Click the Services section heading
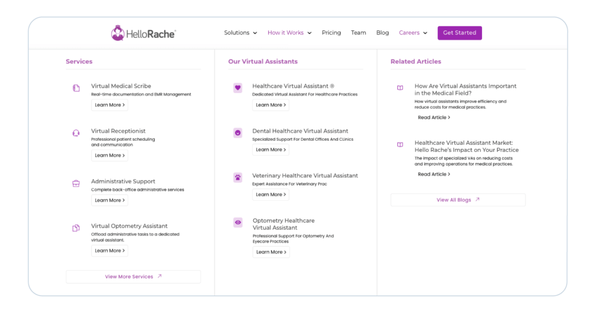 click(x=79, y=61)
